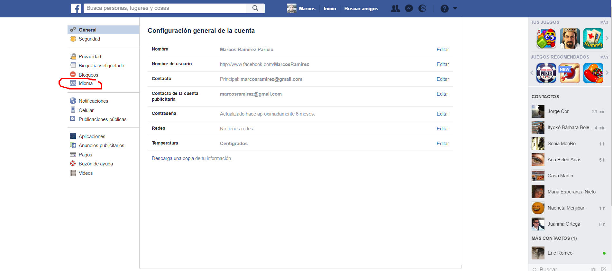Edit the Contraseña row
Viewport: 612px width, 271px height.
(443, 114)
